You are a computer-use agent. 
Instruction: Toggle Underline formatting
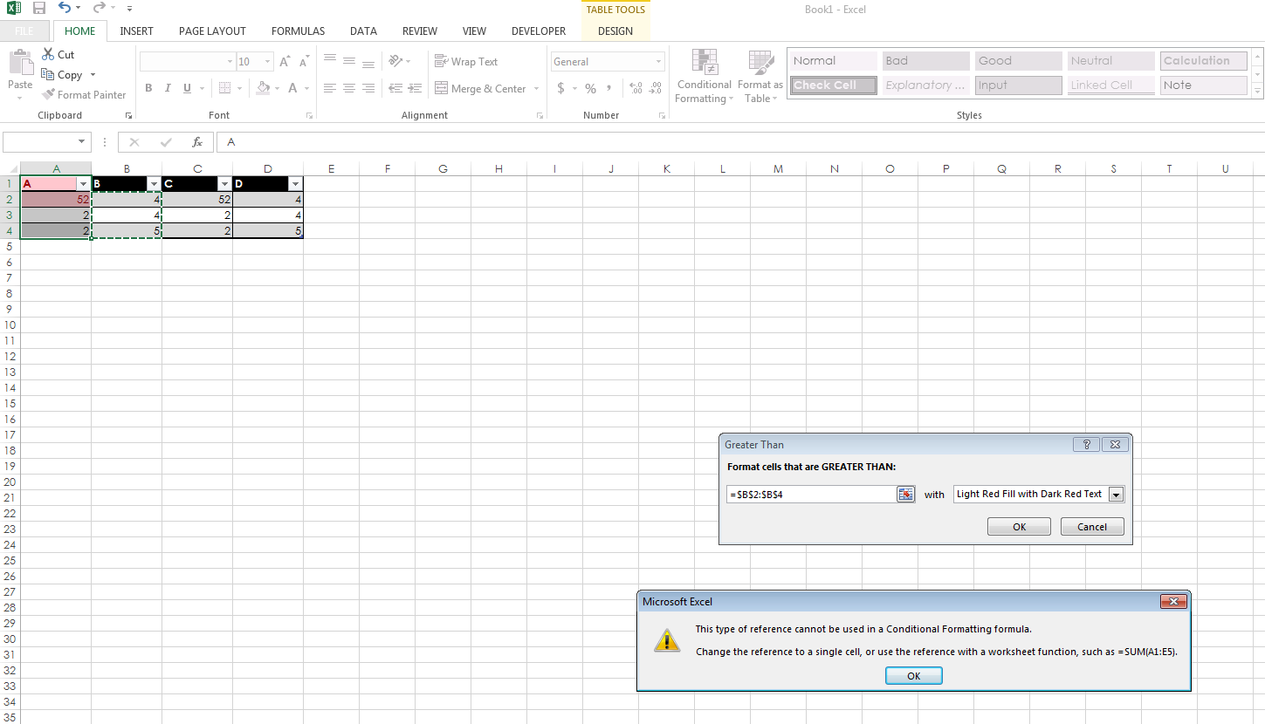(x=187, y=88)
